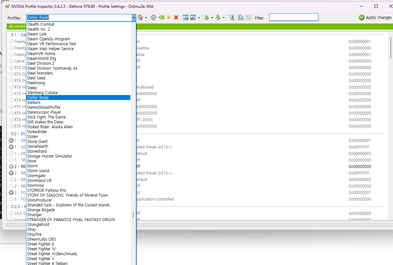This screenshot has width=393, height=265.
Task: Select highlighted Stellar Blade list entry
Action: tap(78, 98)
